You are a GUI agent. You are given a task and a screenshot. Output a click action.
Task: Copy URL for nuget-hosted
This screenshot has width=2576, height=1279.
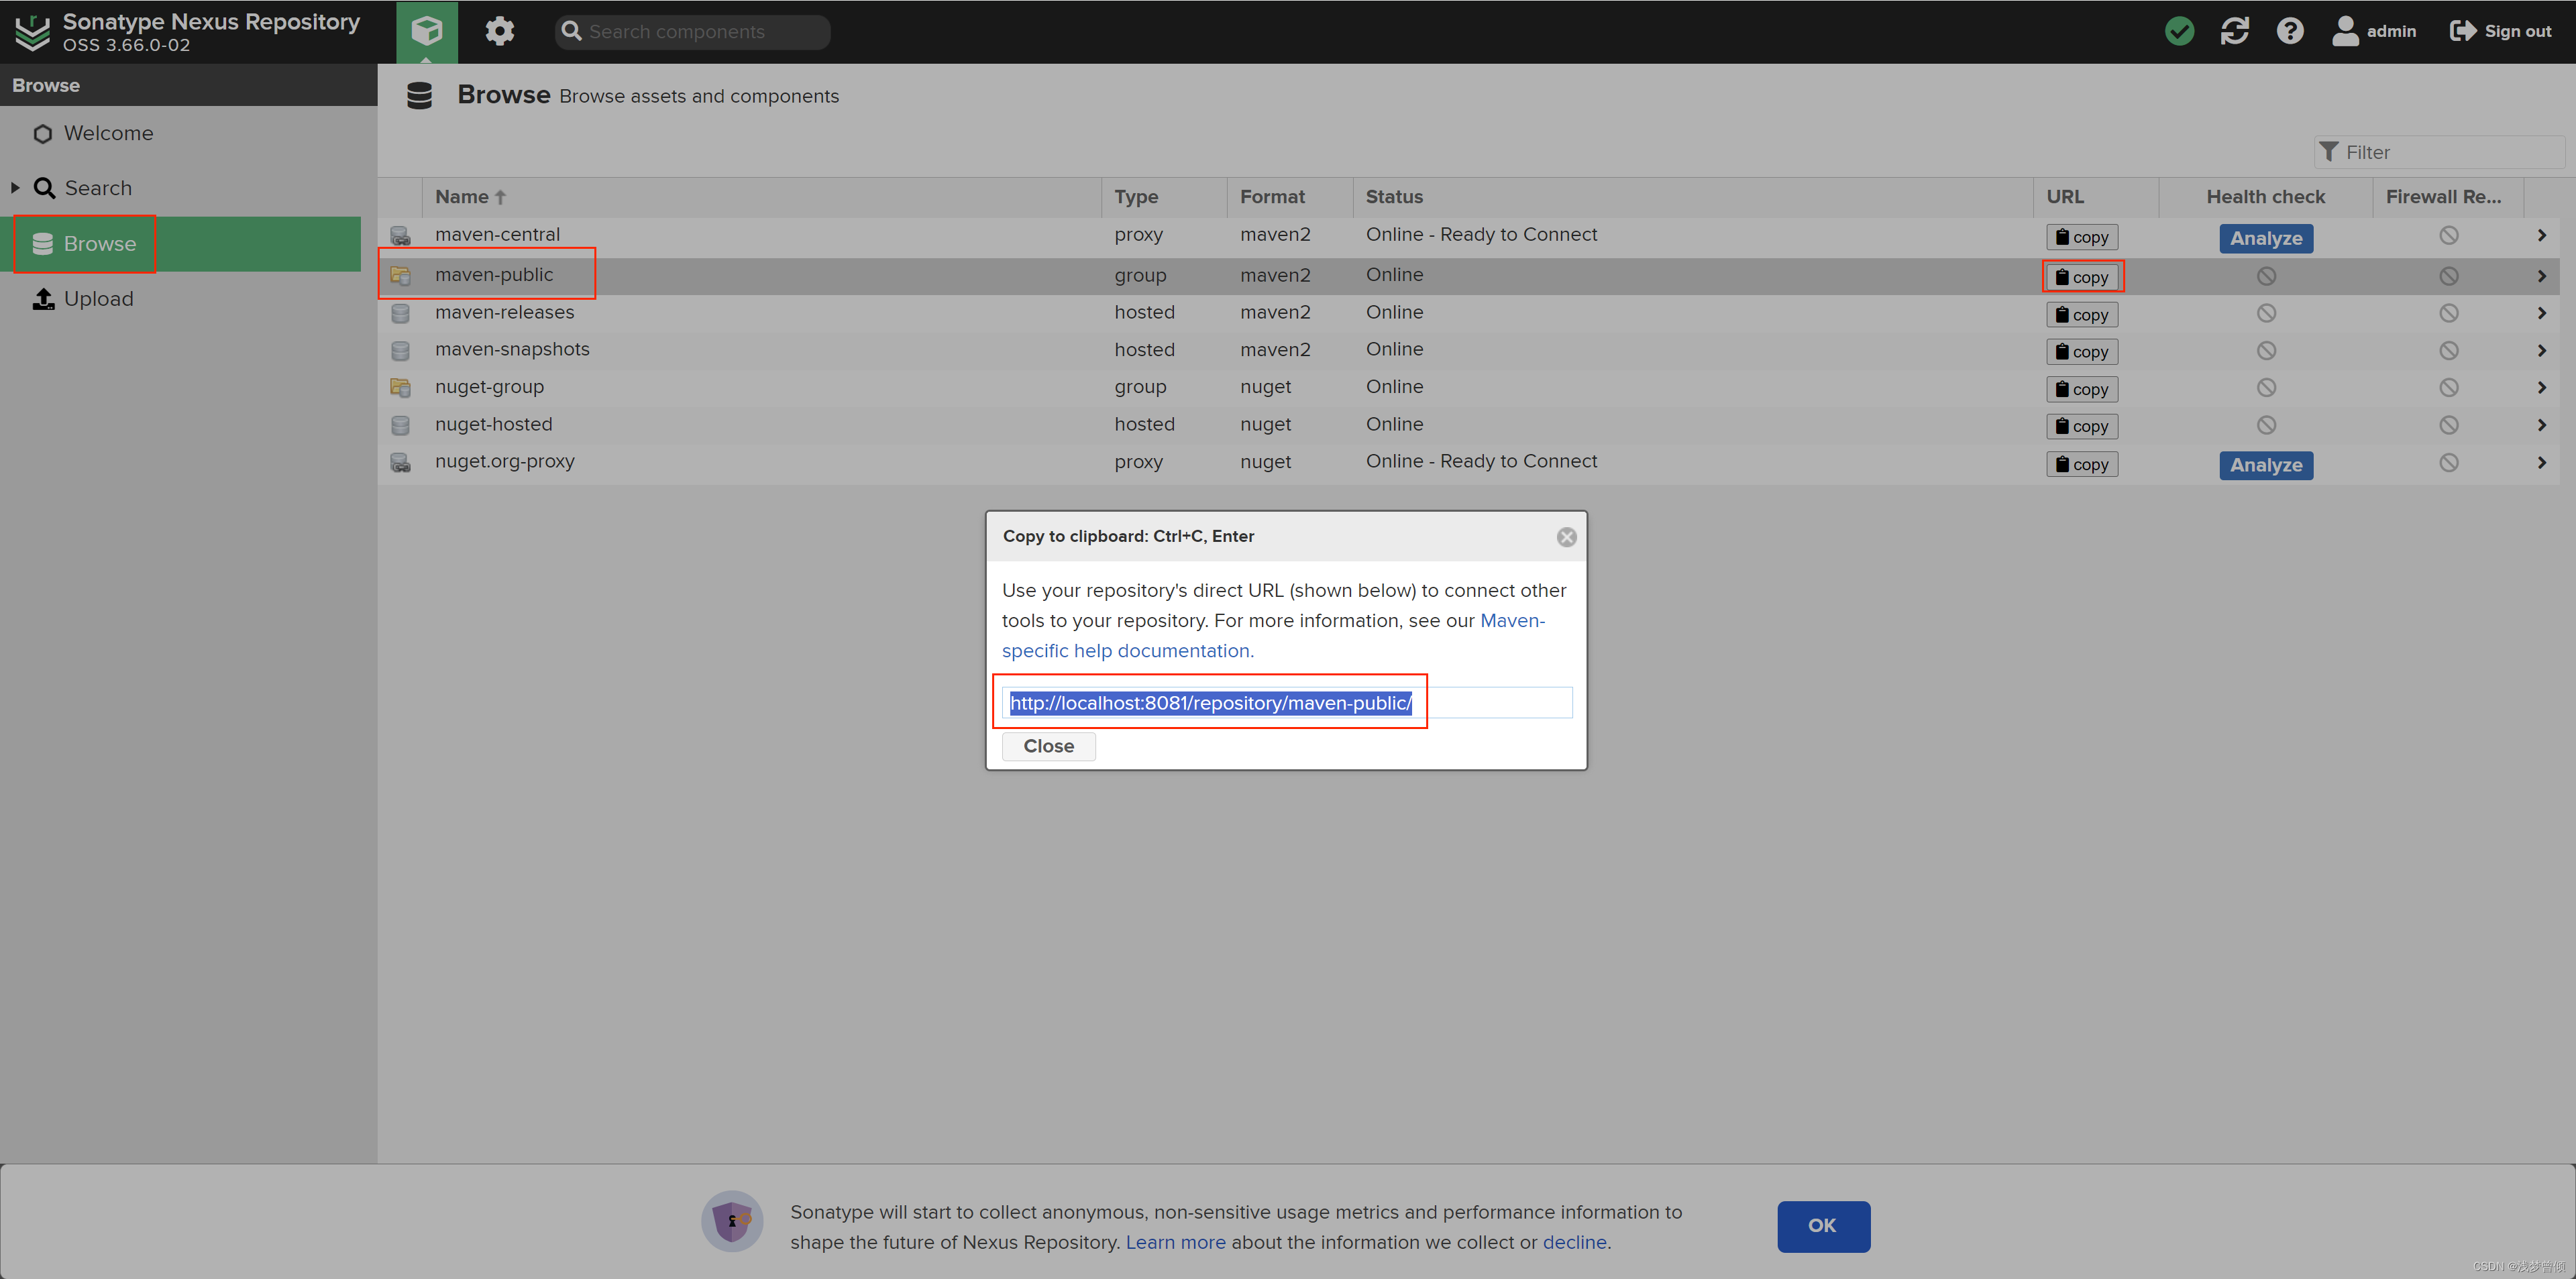2082,426
